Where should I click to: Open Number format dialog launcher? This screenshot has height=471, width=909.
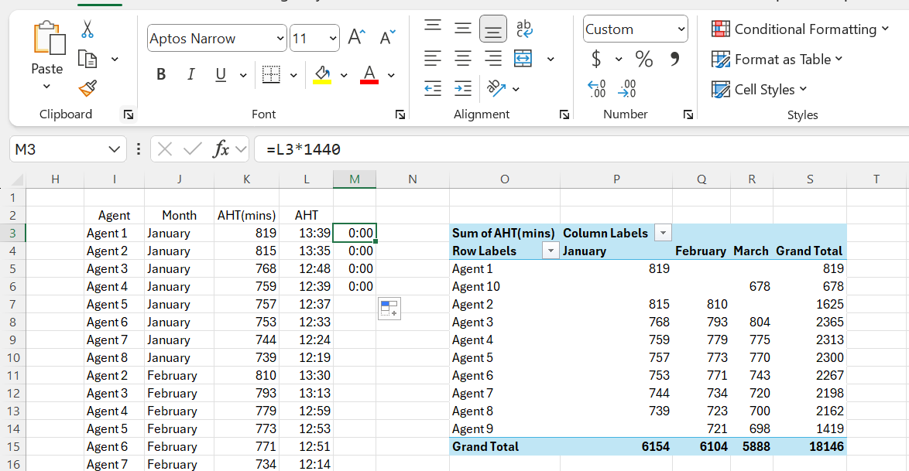(x=688, y=114)
